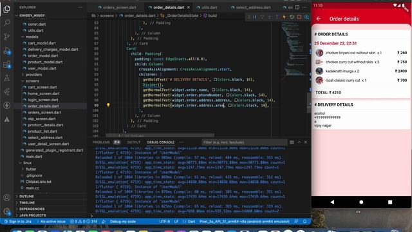Open the Manage gear in activity bar
Screen dimensions: 412x232
[x=7, y=211]
